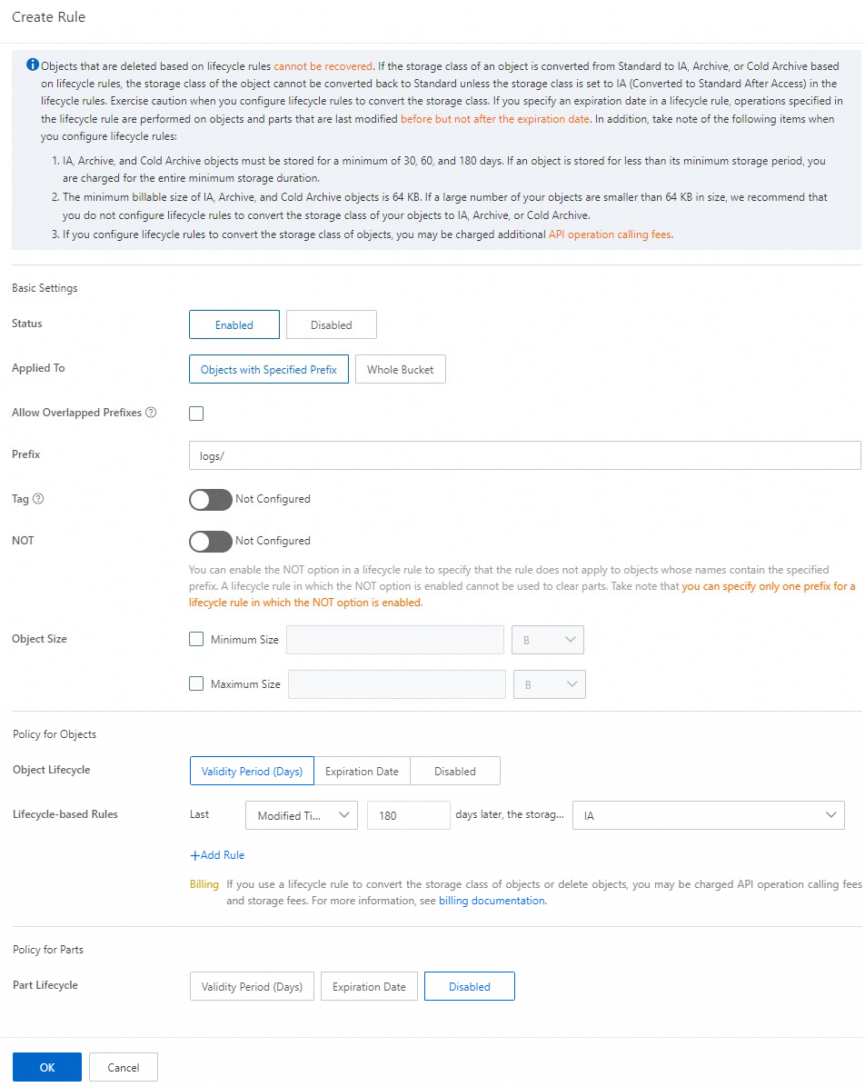Click the Prefix input field containing logs/
Image resolution: width=865 pixels, height=1087 pixels.
524,455
